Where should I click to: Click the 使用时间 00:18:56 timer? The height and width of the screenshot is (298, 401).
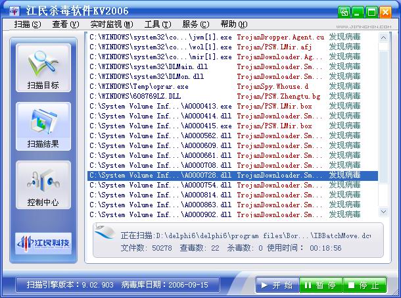click(x=304, y=248)
